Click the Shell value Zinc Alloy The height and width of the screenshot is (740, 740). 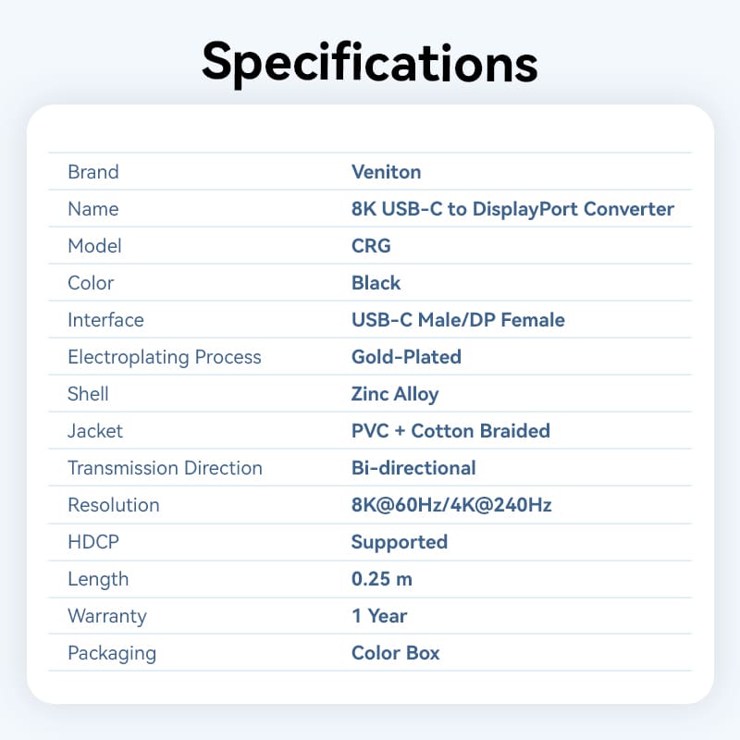(x=395, y=394)
